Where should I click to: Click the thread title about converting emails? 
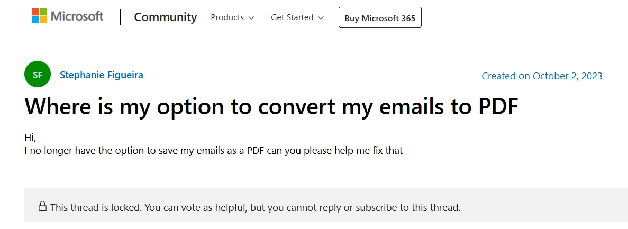(x=271, y=107)
